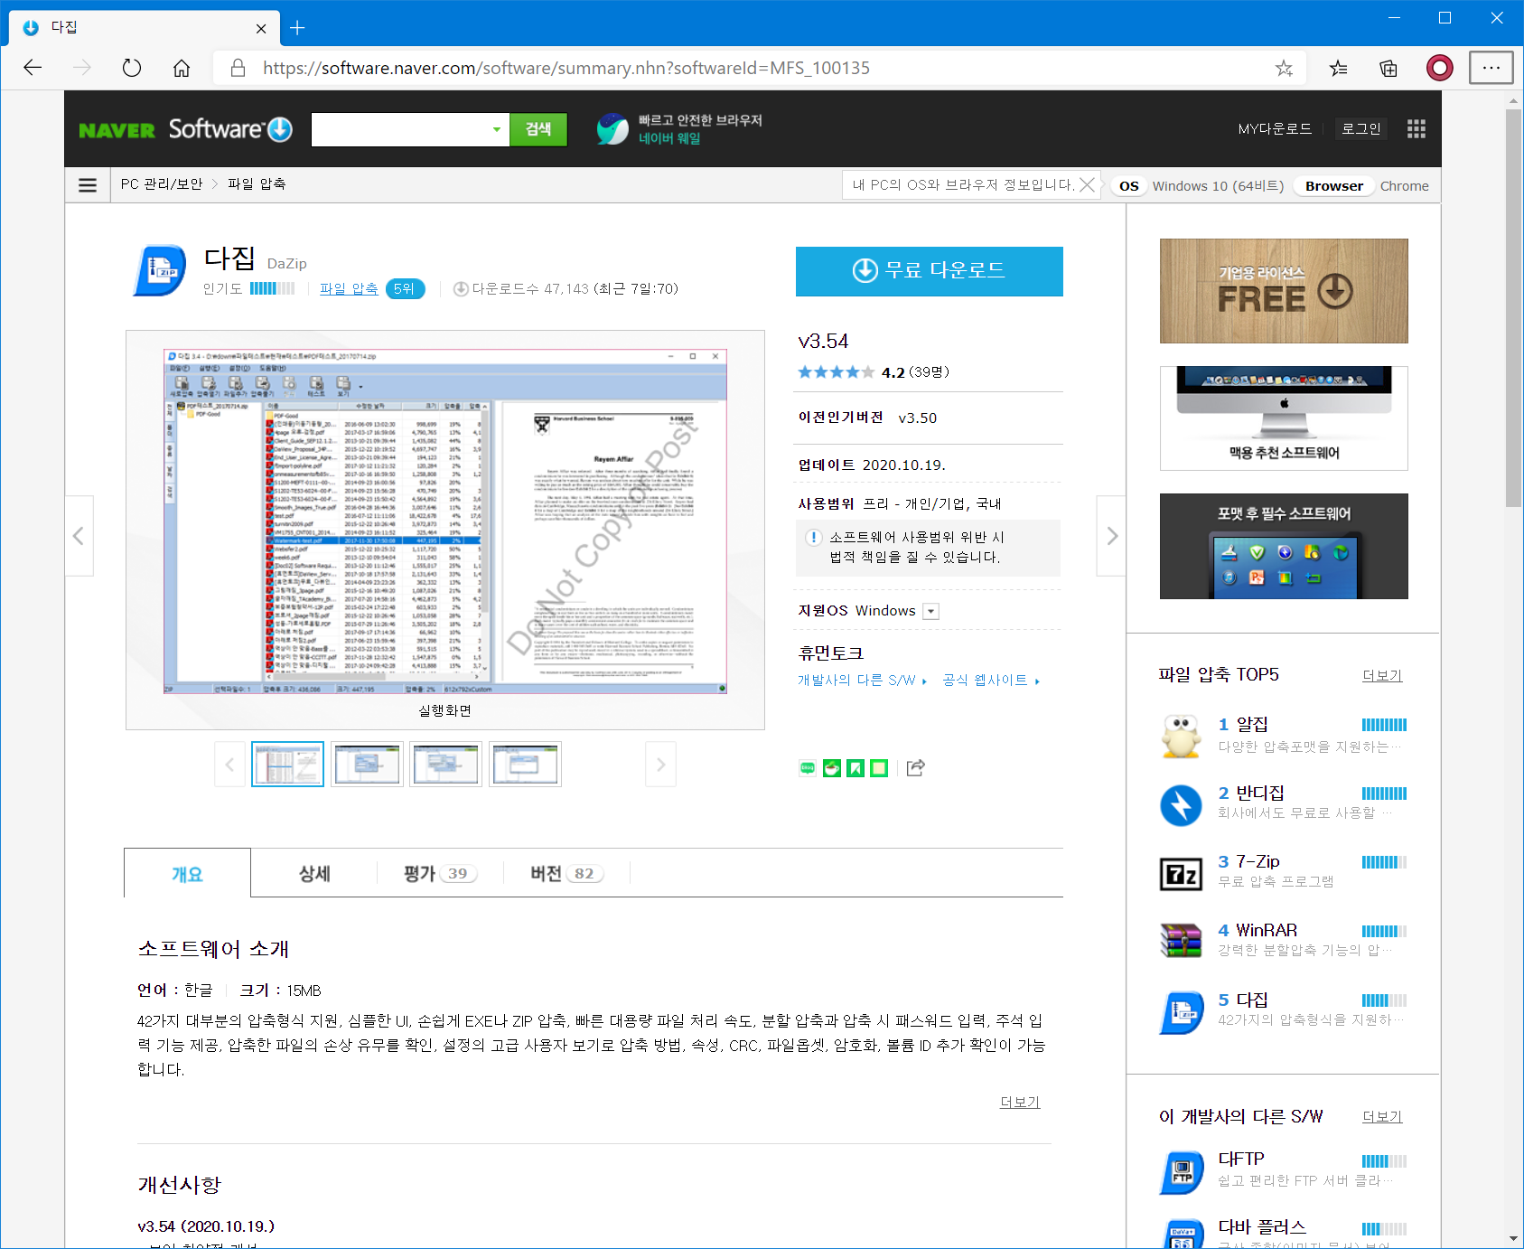Image resolution: width=1524 pixels, height=1249 pixels.
Task: Click the WinRAR books icon
Action: [1181, 941]
